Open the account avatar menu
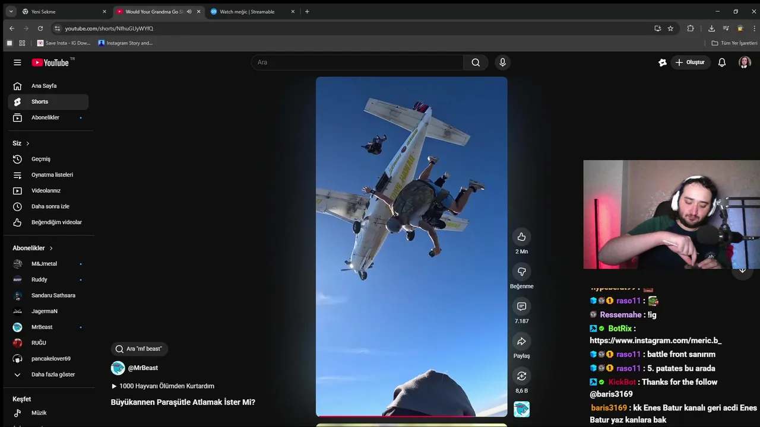760x427 pixels. tap(745, 62)
